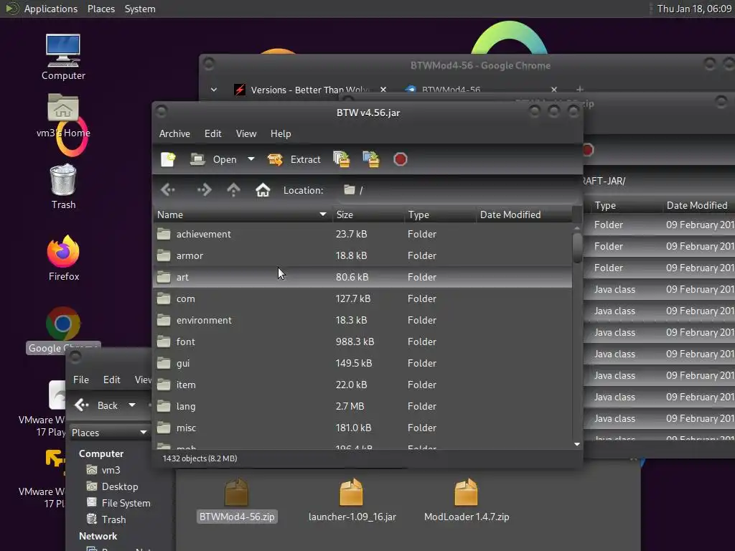This screenshot has width=735, height=551.
Task: Select the misc folder
Action: pos(362,428)
